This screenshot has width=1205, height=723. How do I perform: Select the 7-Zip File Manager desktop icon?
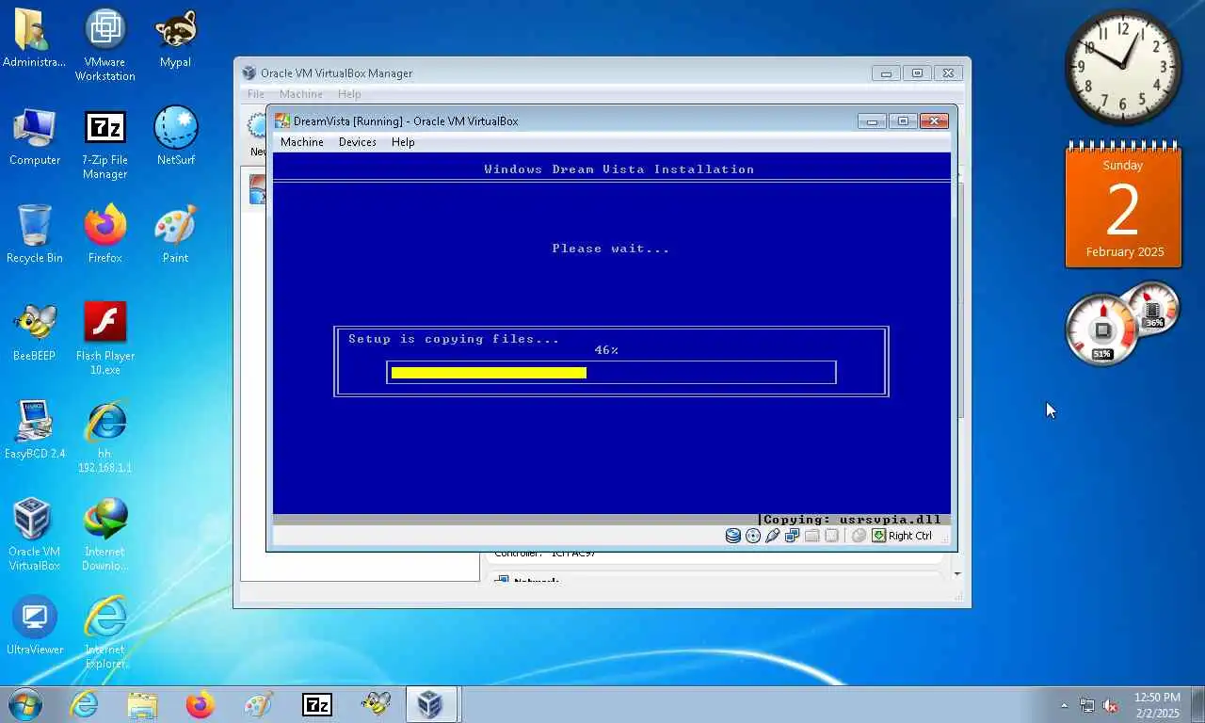coord(104,144)
